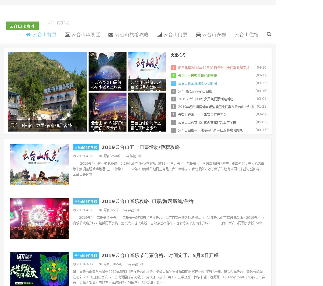Click the search magnifier icon in navigation
The height and width of the screenshot is (286, 323).
[x=269, y=34]
